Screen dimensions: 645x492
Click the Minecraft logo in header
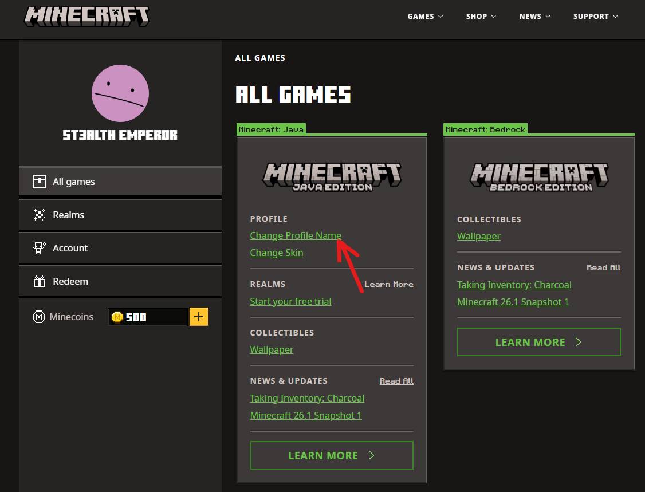pos(86,16)
